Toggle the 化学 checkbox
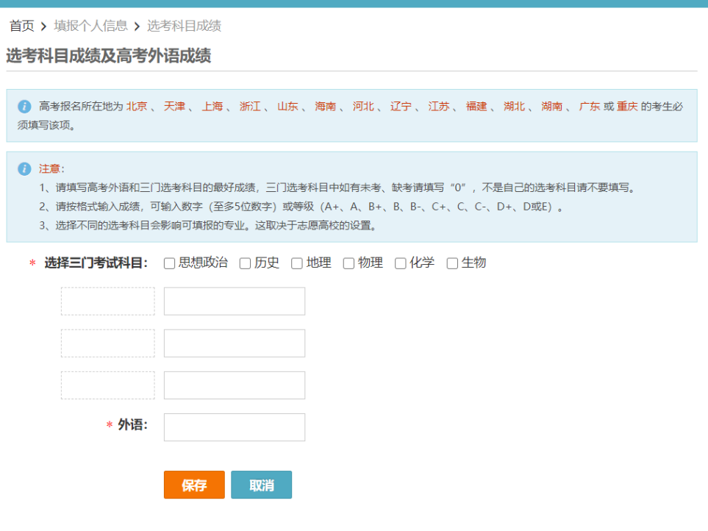The width and height of the screenshot is (708, 531). click(x=401, y=263)
